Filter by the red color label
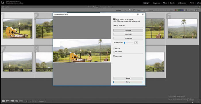 click(x=175, y=10)
